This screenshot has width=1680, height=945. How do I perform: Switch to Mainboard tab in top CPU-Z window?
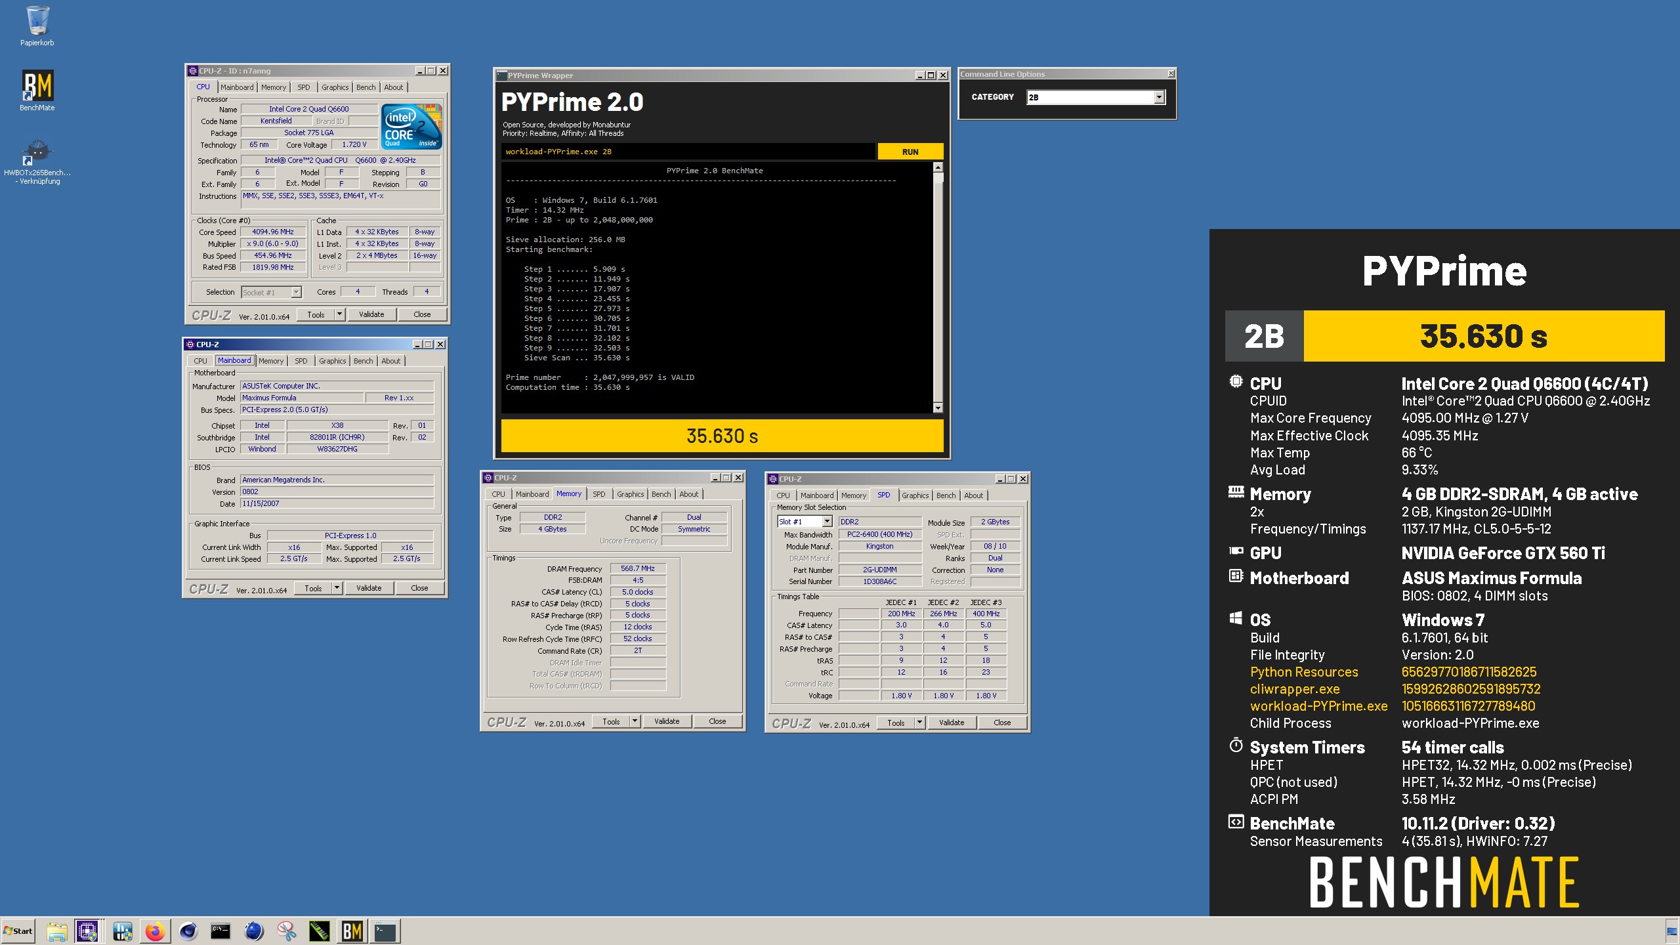click(237, 87)
